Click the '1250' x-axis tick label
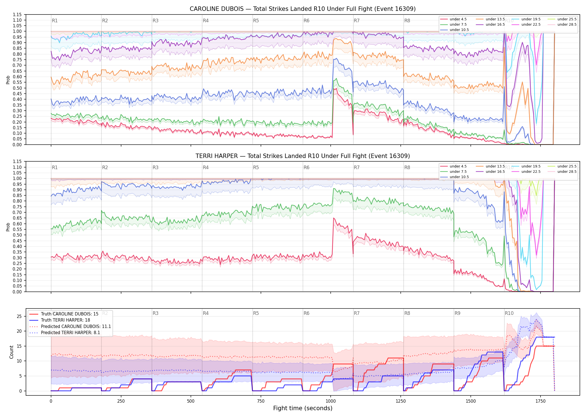Viewport: 586px width, 418px height. [401, 401]
